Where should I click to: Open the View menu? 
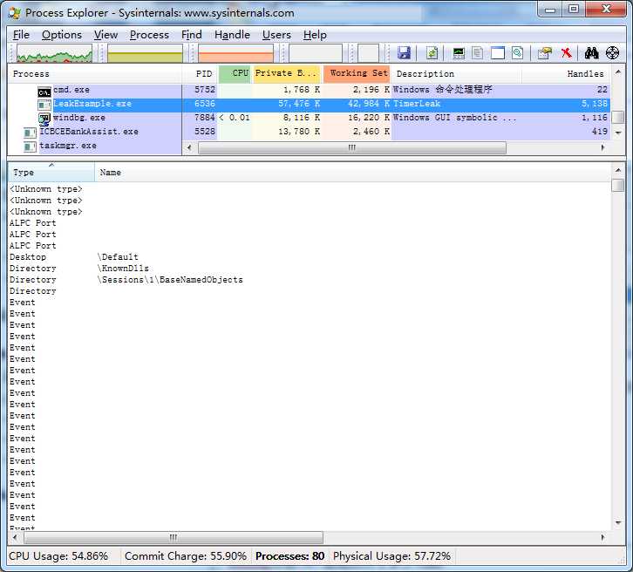click(x=105, y=35)
